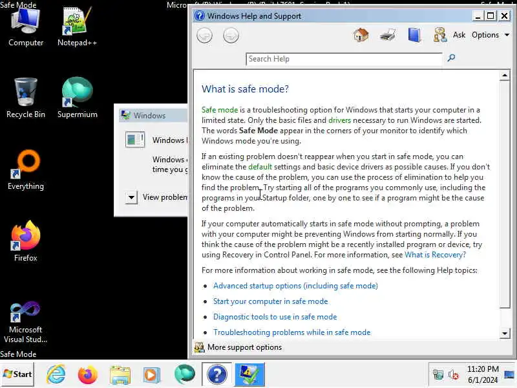Click the help scrollbar down arrow

click(x=505, y=333)
